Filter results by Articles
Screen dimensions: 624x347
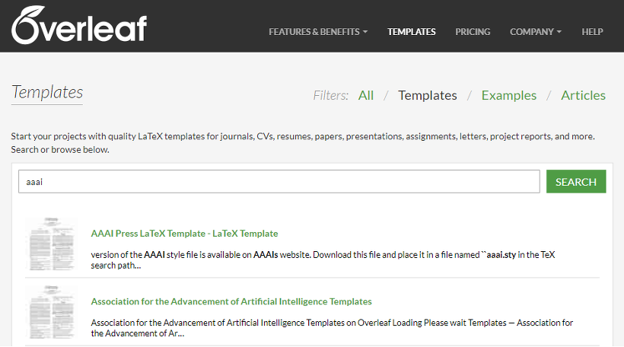click(x=583, y=96)
